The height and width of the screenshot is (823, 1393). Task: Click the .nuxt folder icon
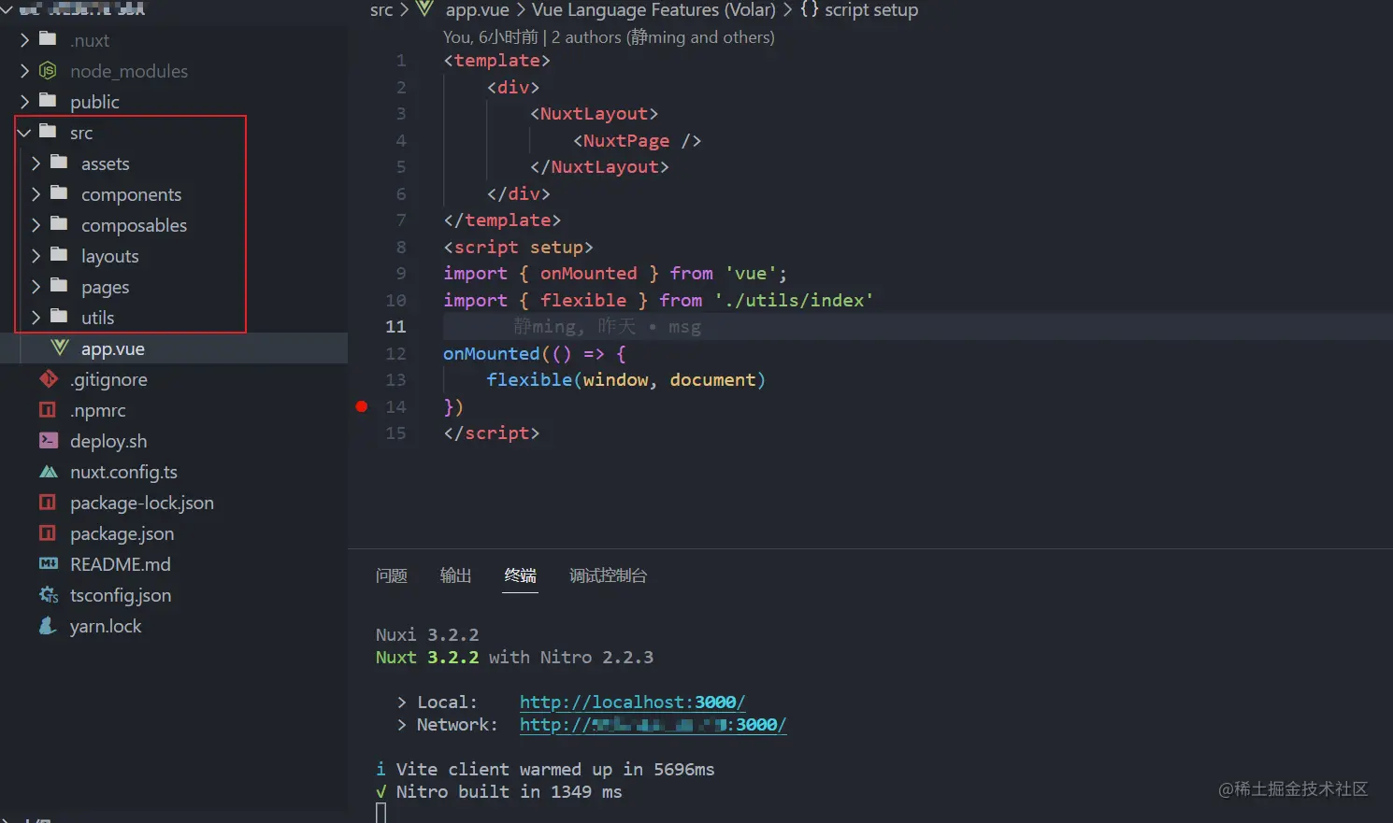pyautogui.click(x=48, y=39)
